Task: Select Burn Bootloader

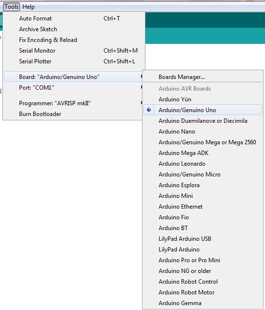Action: (74, 114)
